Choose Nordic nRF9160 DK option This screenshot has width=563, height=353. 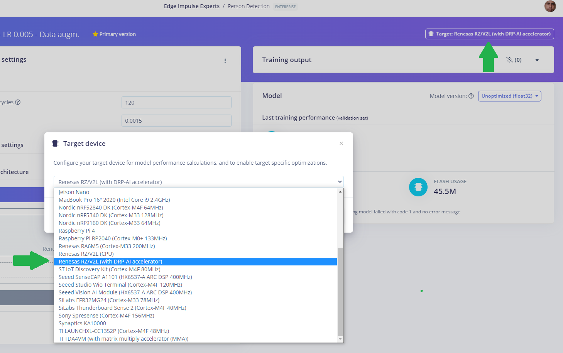click(x=195, y=223)
